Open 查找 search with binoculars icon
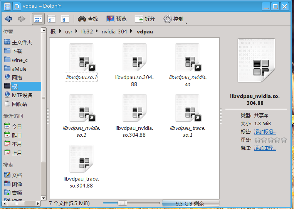The image size is (294, 209). point(88,19)
